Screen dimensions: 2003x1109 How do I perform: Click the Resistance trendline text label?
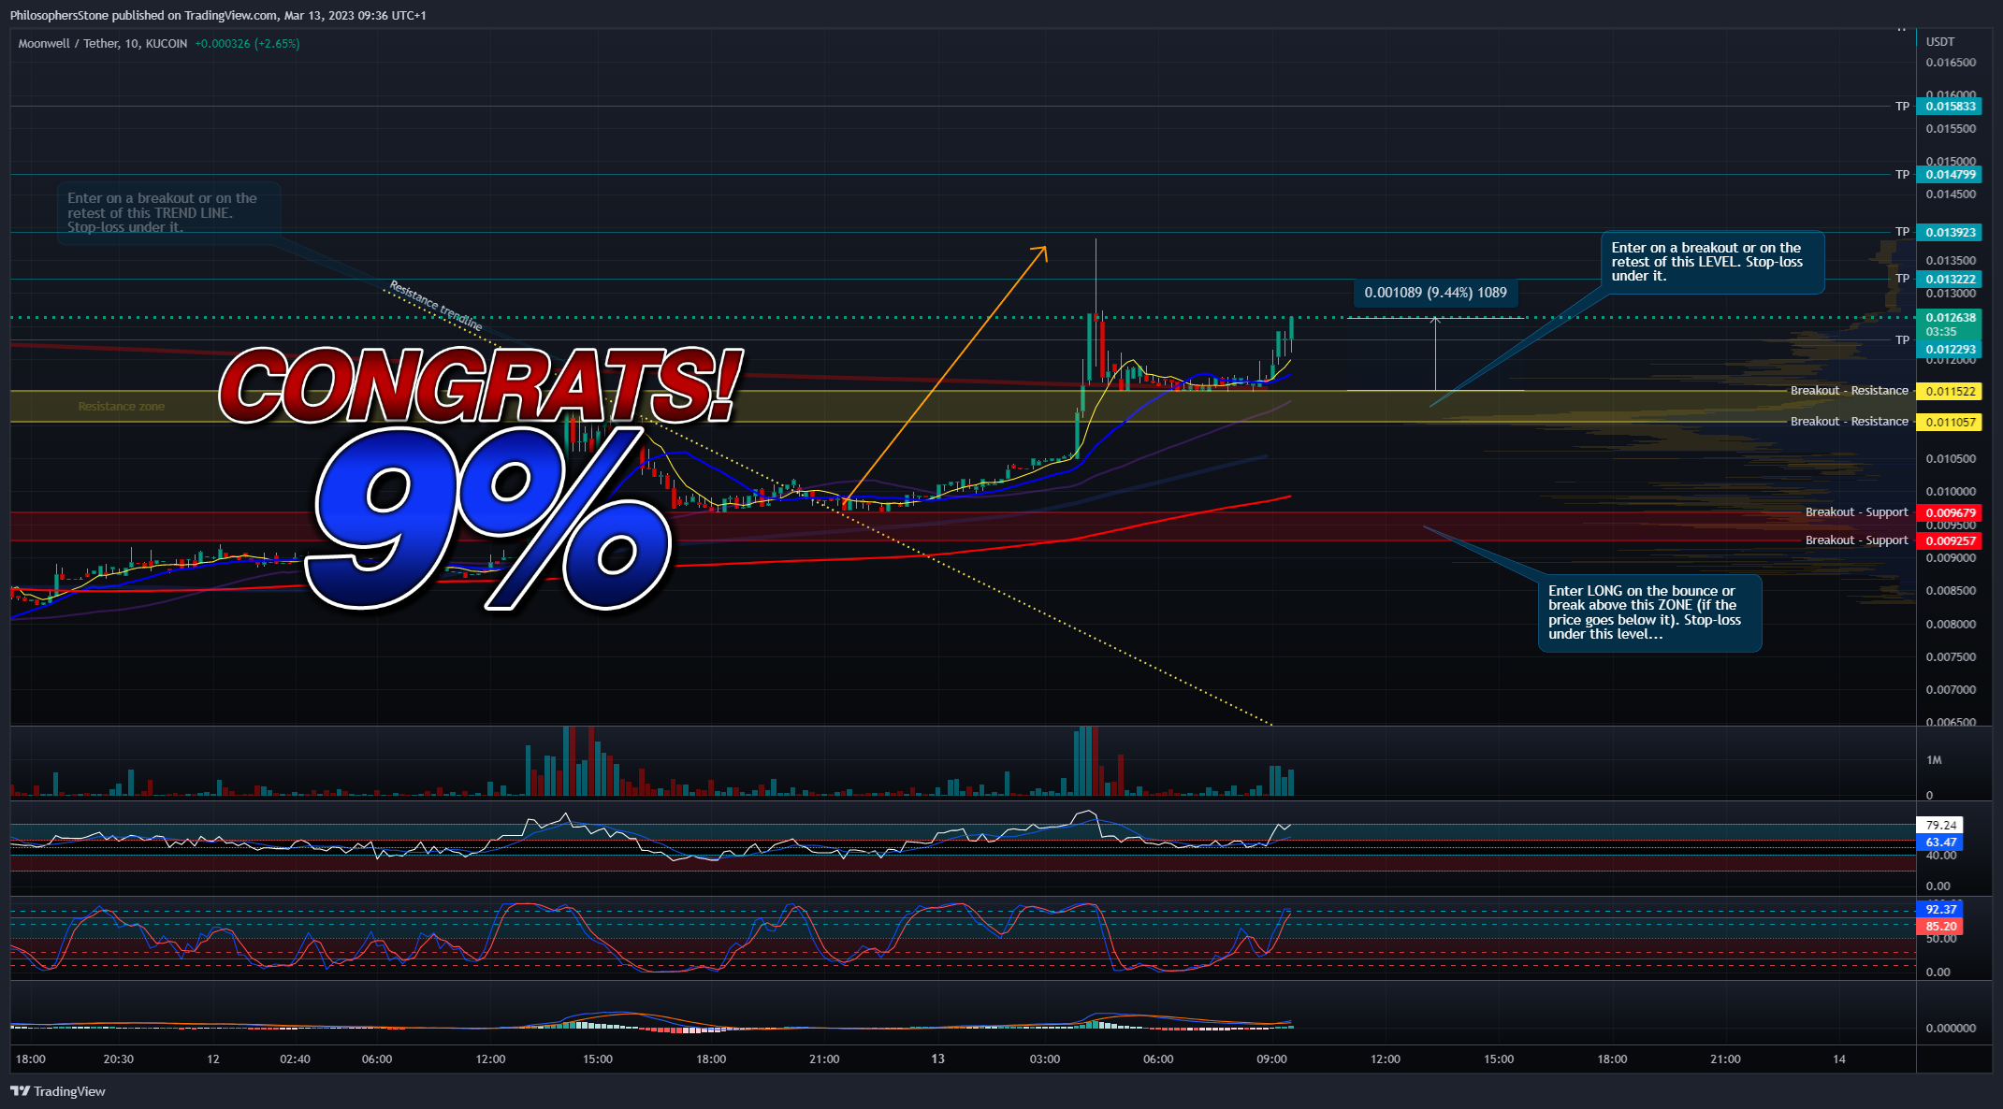pyautogui.click(x=436, y=306)
